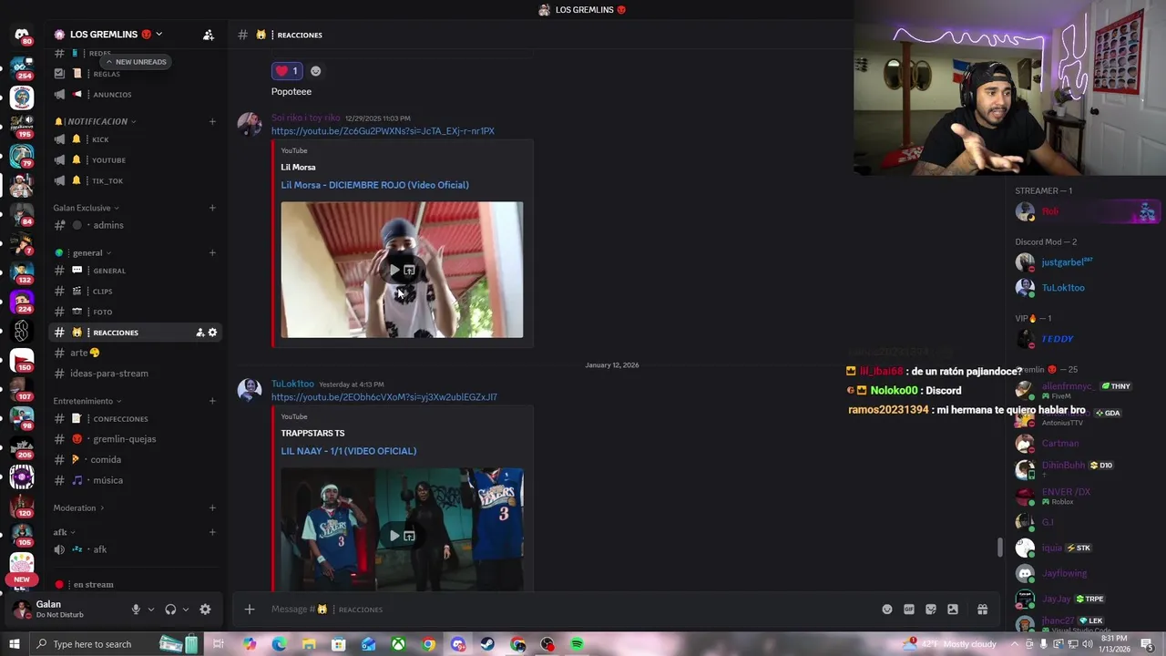Open microphone input options arrow

(150, 610)
